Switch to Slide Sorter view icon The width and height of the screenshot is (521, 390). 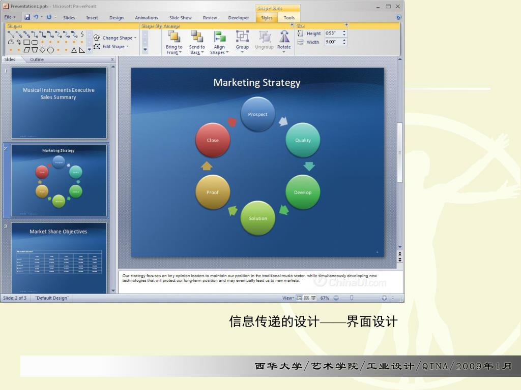306,298
